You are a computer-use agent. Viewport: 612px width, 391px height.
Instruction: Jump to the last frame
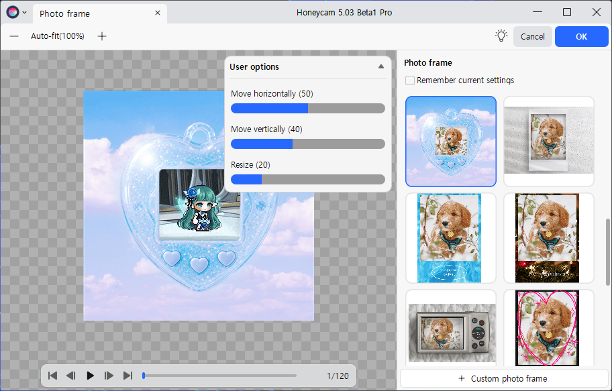click(x=127, y=376)
